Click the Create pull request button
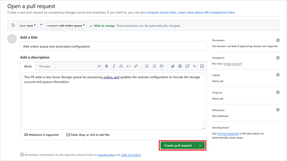This screenshot has width=287, height=161. (x=178, y=145)
